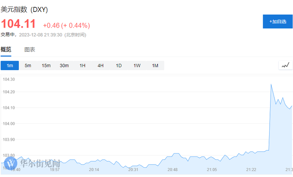Click the 104.30 y-axis label
293x177 pixels.
[9, 79]
